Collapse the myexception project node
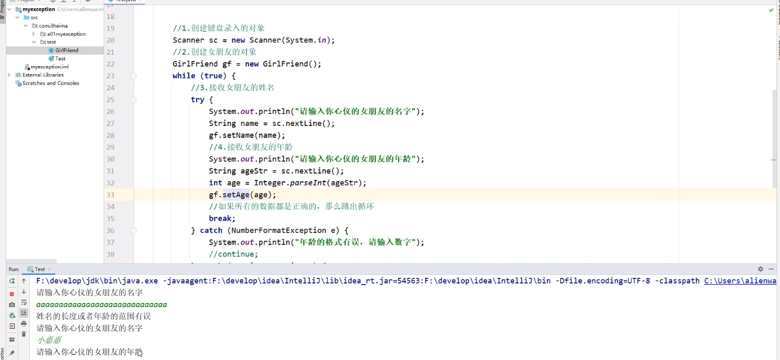The height and width of the screenshot is (360, 780). click(9, 9)
